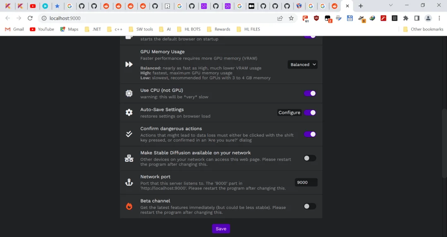Open the YouTube bookmark
Screen dimensions: 447x237
coord(42,29)
